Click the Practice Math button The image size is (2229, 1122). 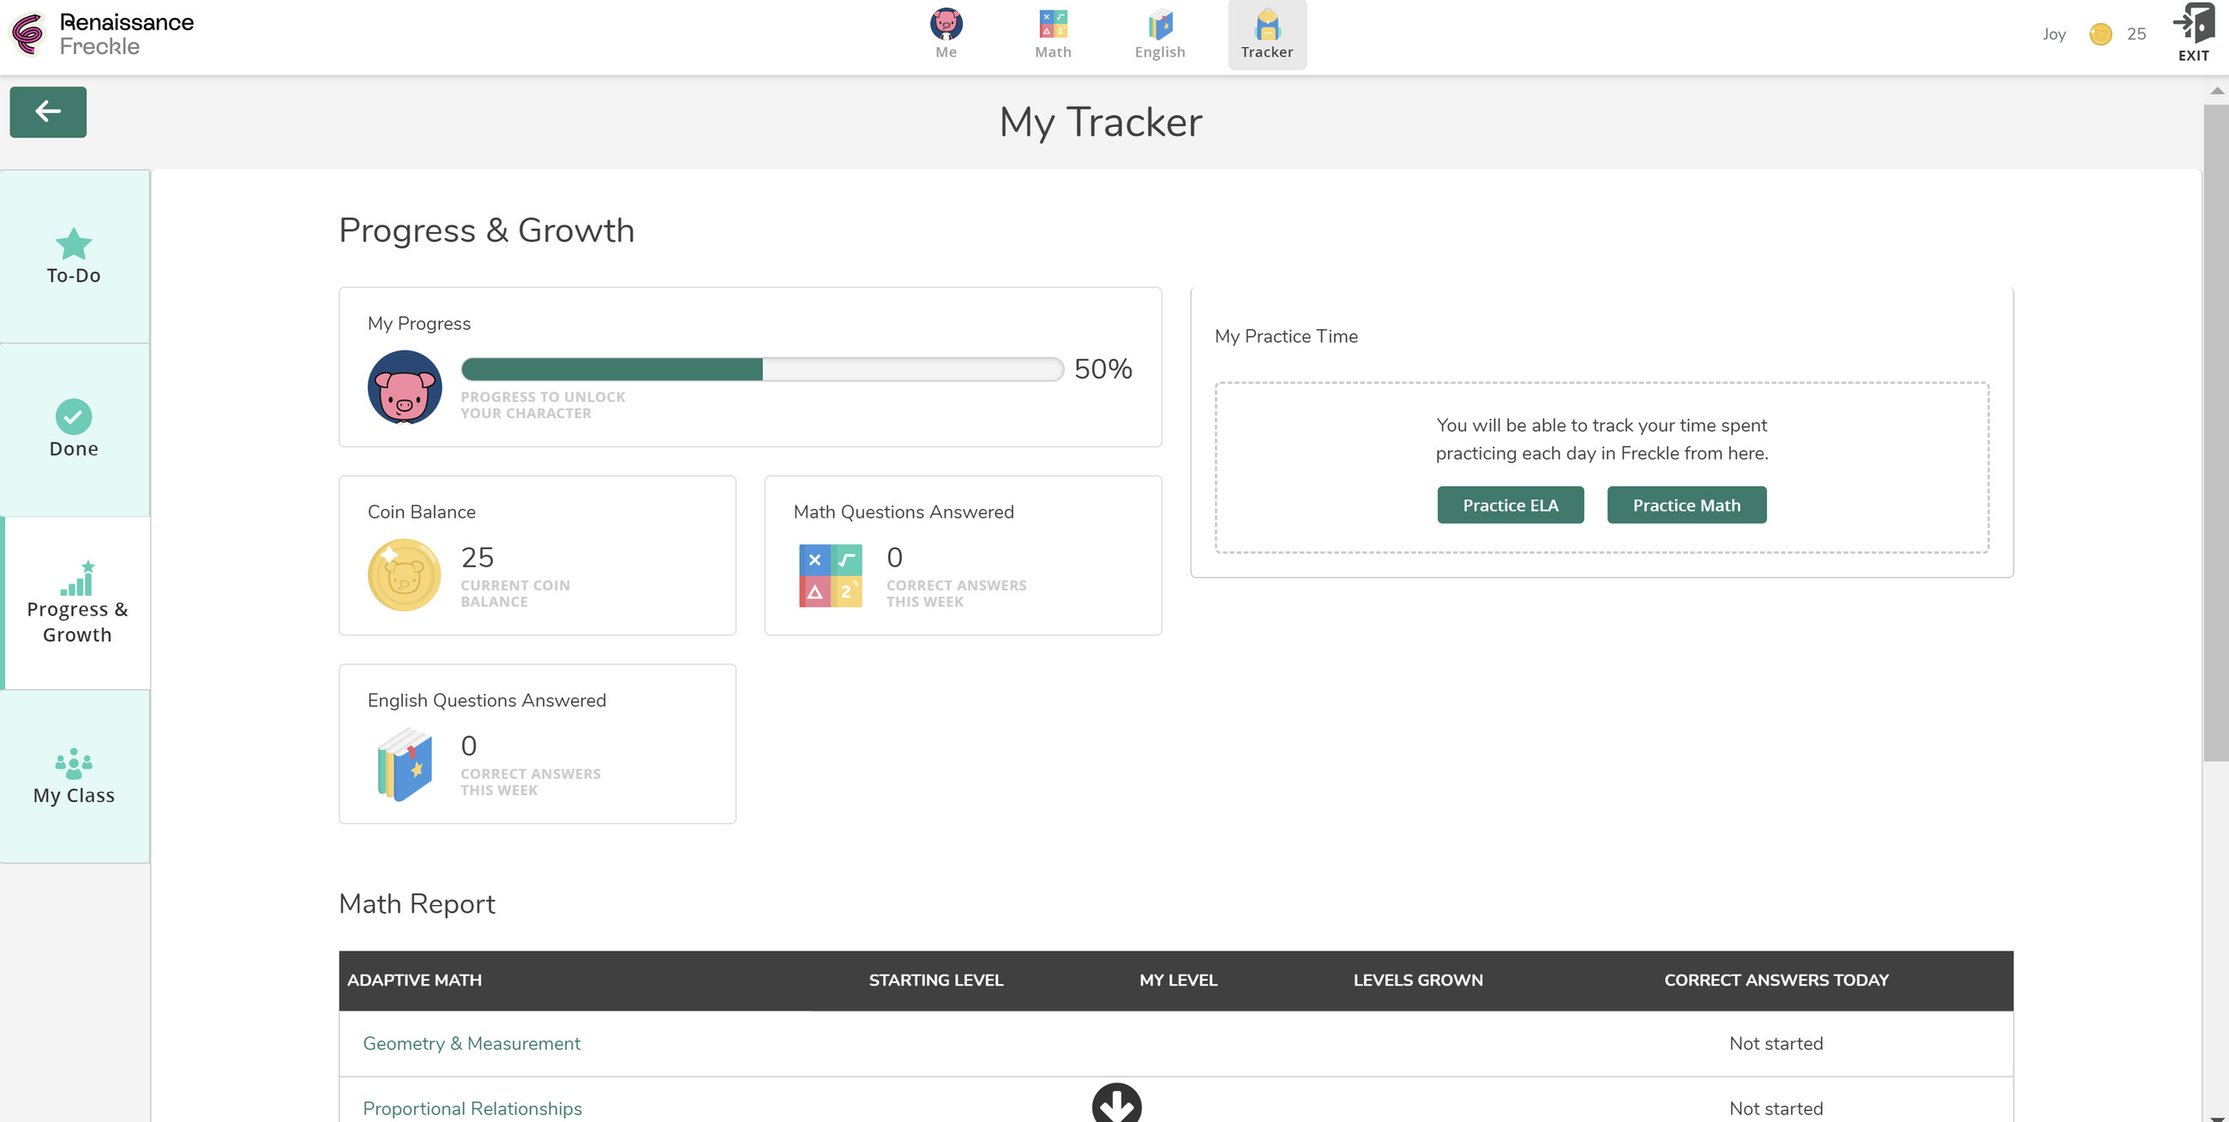pos(1685,504)
